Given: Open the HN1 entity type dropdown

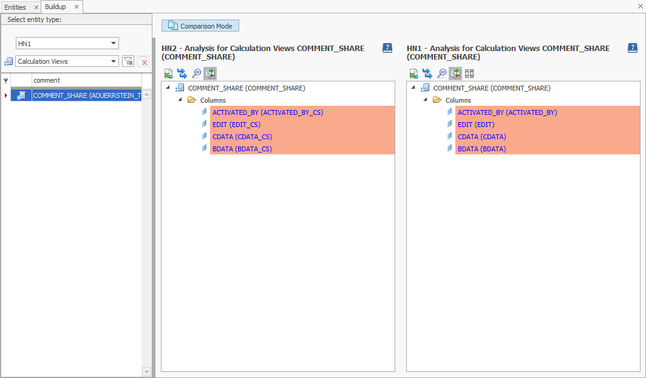Looking at the screenshot, I should click(x=112, y=43).
